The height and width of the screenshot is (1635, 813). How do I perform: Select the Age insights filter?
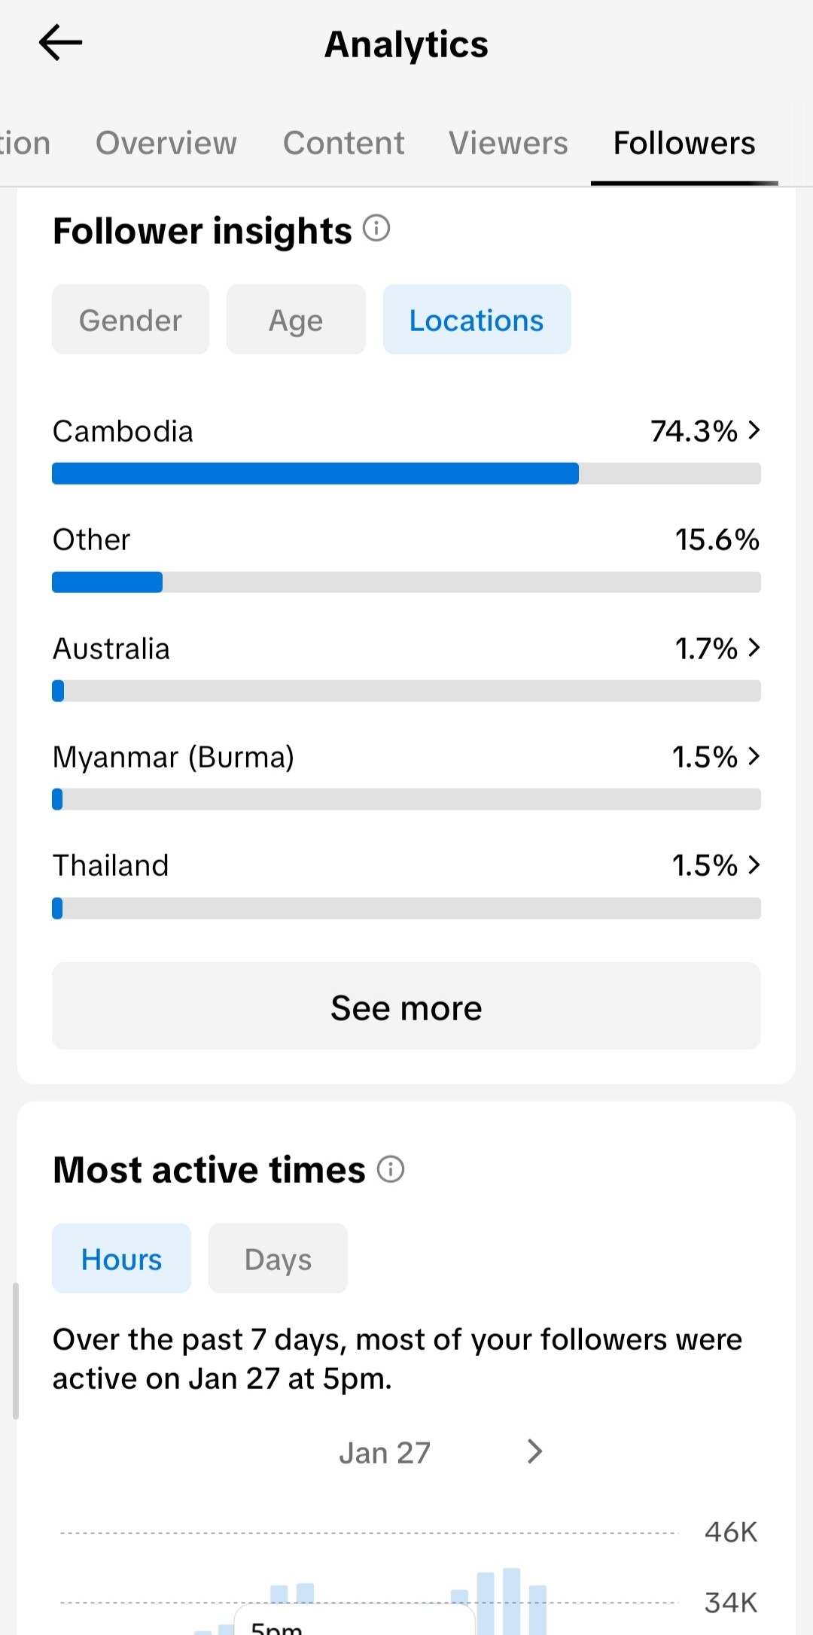coord(296,320)
